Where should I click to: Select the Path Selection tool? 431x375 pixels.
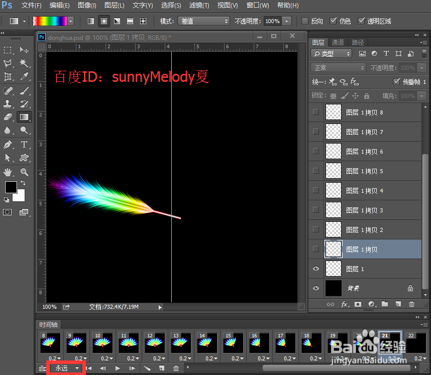click(8, 158)
